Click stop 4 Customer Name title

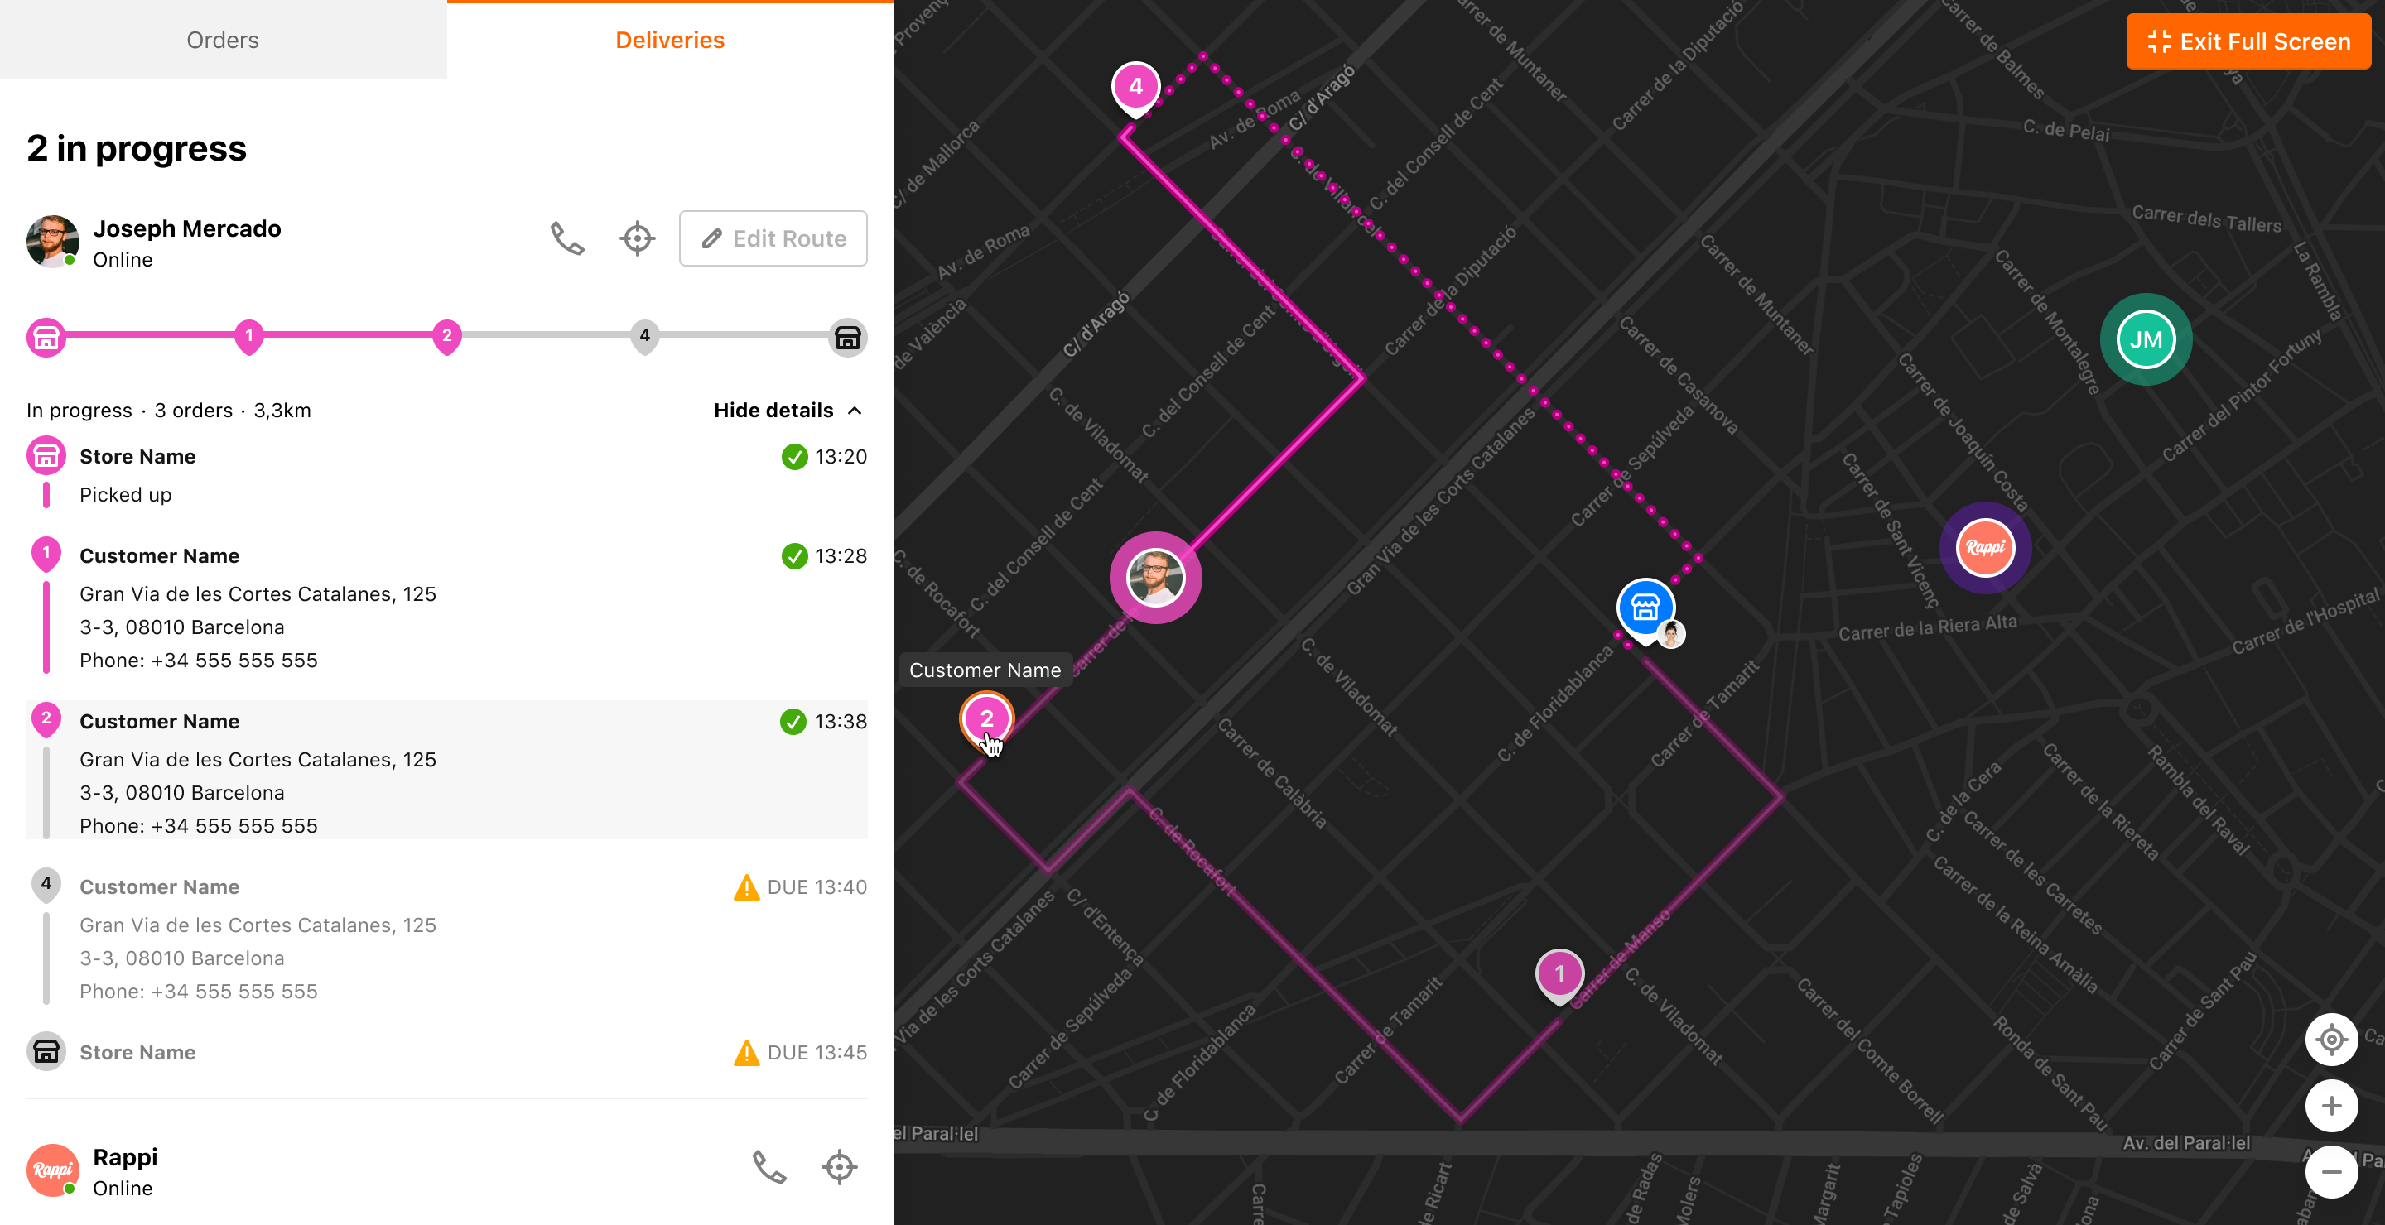[159, 887]
